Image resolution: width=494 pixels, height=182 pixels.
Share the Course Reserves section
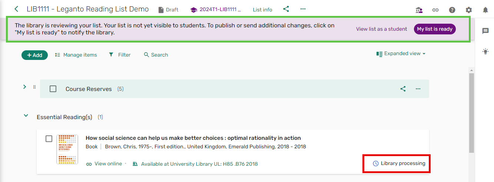pos(403,89)
